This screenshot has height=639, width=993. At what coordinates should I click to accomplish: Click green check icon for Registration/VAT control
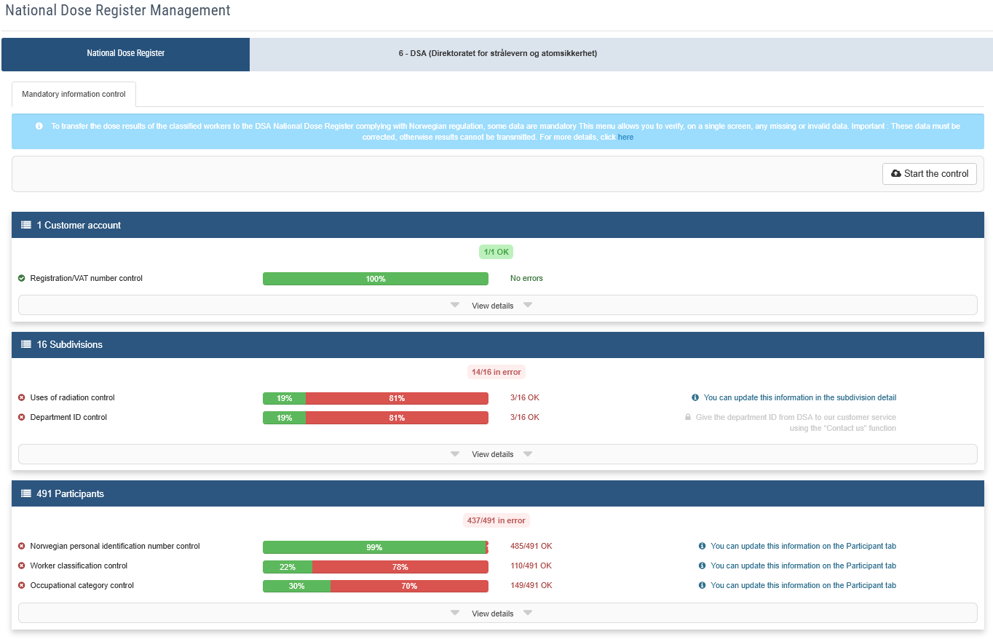click(x=22, y=278)
